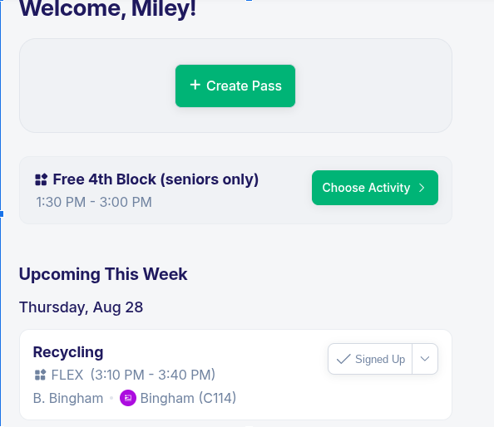The image size is (494, 427).
Task: Click the FLEX (3:10 PM - 3:40 PM) label
Action: coord(133,375)
